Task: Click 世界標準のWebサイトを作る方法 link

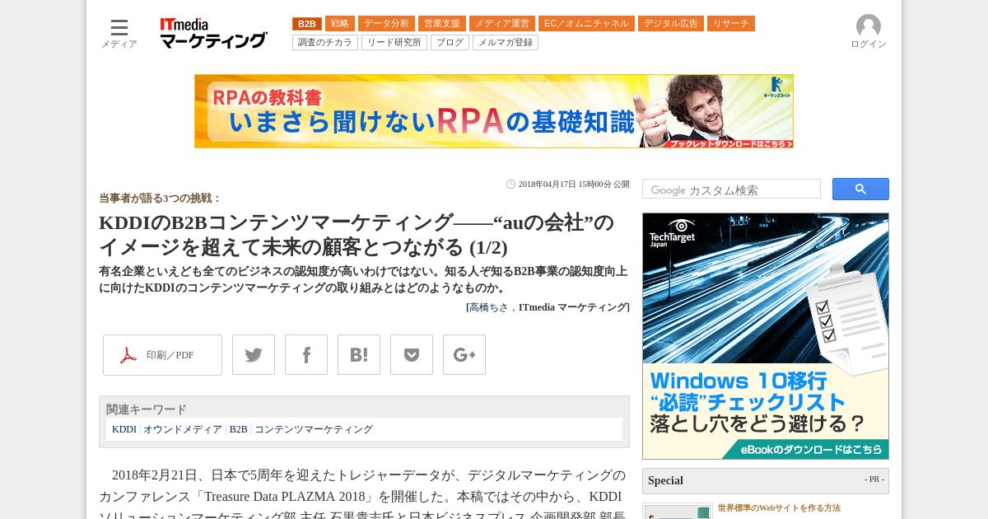Action: click(779, 508)
